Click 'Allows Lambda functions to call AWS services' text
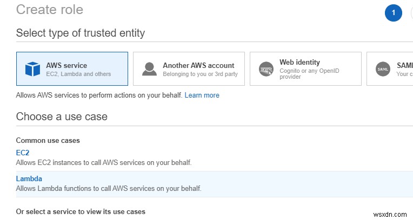Viewport: 413px width, 220px height. pos(109,189)
